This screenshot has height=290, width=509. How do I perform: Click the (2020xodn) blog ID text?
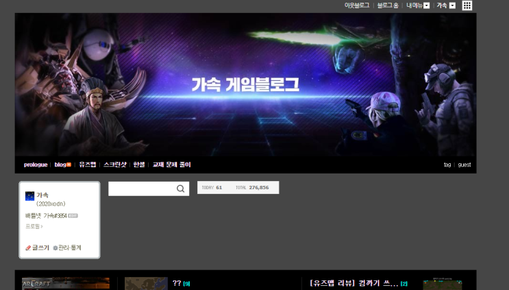[x=51, y=204]
